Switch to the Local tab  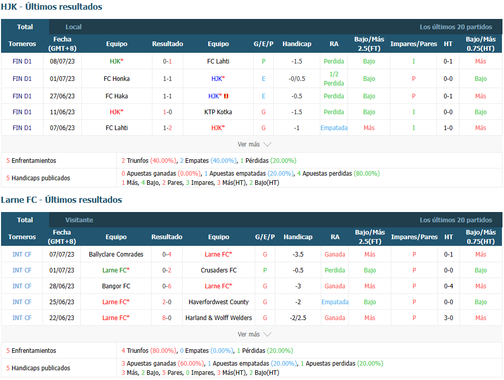pyautogui.click(x=74, y=27)
